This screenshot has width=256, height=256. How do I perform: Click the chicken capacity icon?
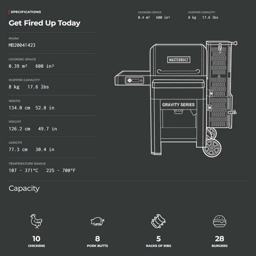click(36, 221)
